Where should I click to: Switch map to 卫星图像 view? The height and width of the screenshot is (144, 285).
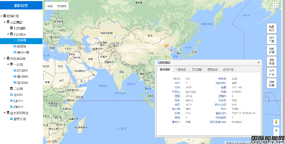click(62, 6)
